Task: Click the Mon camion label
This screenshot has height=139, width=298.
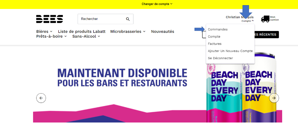Action: pyautogui.click(x=275, y=18)
